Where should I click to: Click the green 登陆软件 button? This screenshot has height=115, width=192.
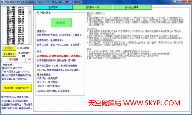click(61, 23)
